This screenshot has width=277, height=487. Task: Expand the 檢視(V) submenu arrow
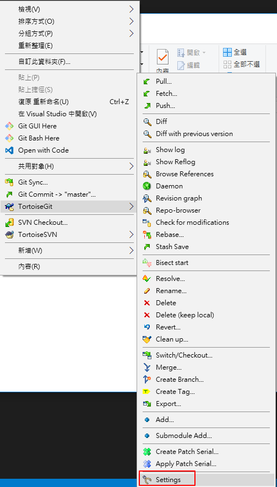tap(132, 9)
